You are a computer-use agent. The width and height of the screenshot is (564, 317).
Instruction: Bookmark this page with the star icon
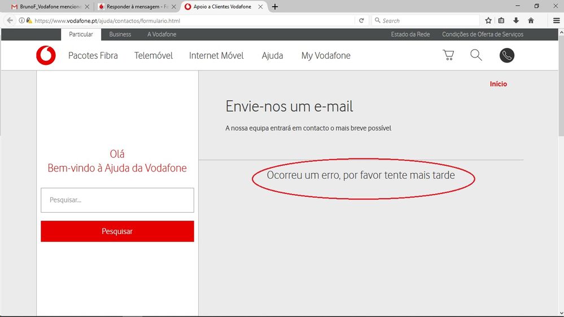coord(488,20)
